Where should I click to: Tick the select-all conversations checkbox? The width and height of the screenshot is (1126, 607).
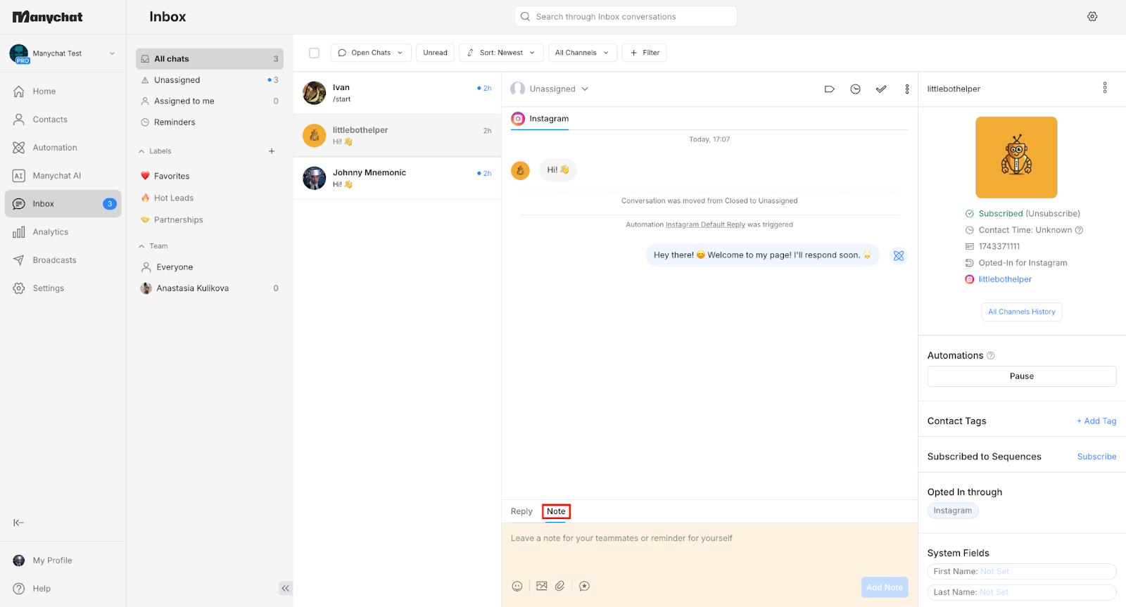click(x=315, y=53)
